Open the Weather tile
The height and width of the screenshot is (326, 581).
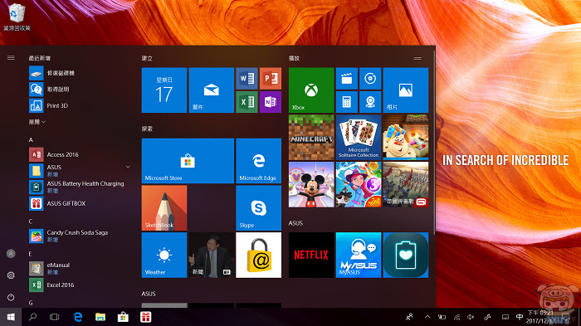point(164,255)
